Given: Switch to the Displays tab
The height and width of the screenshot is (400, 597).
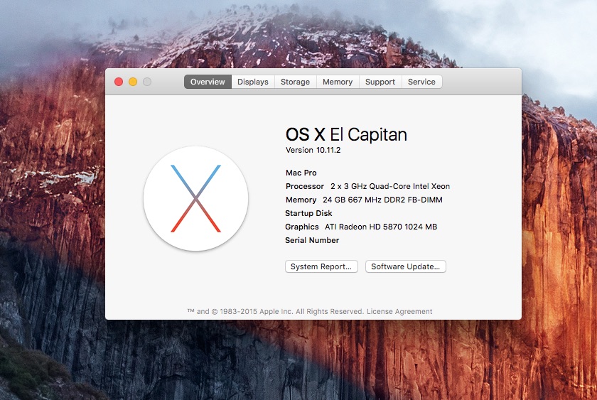Looking at the screenshot, I should coord(253,82).
